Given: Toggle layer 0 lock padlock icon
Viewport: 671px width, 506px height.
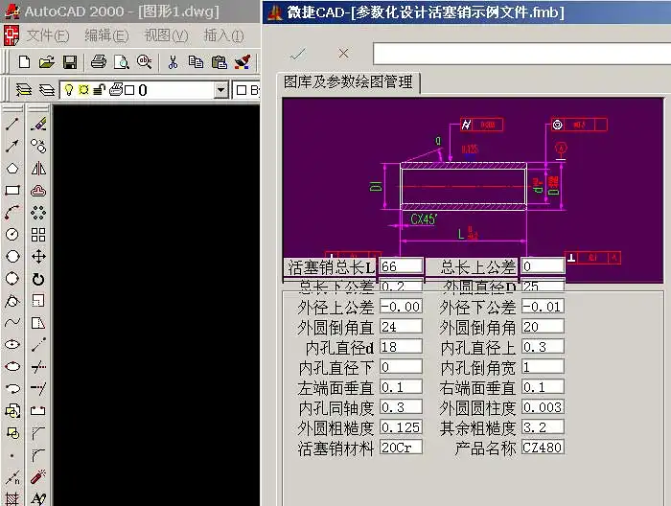Looking at the screenshot, I should [100, 90].
